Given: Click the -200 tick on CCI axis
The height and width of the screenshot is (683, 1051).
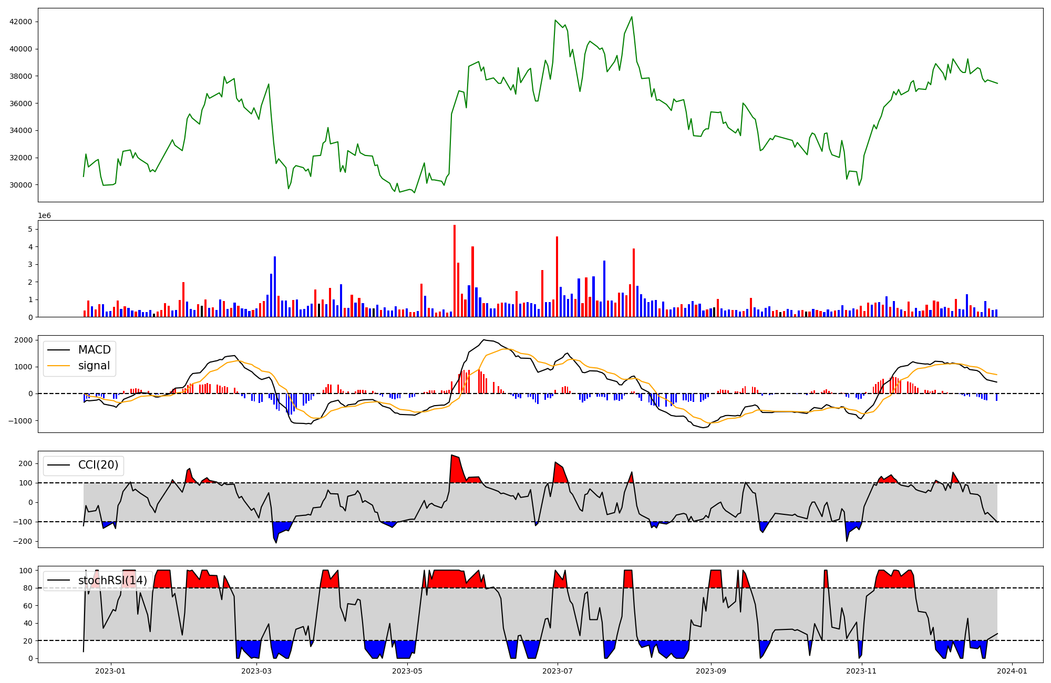Looking at the screenshot, I should (23, 541).
